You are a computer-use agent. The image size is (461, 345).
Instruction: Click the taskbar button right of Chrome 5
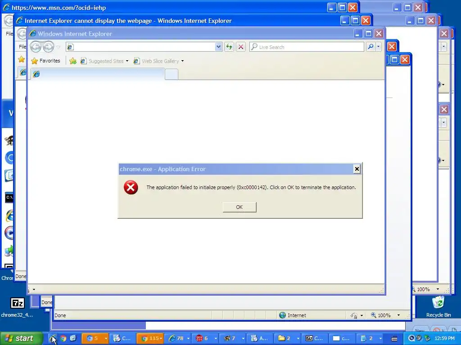pos(122,339)
